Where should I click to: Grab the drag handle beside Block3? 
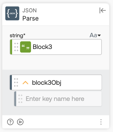[16, 47]
